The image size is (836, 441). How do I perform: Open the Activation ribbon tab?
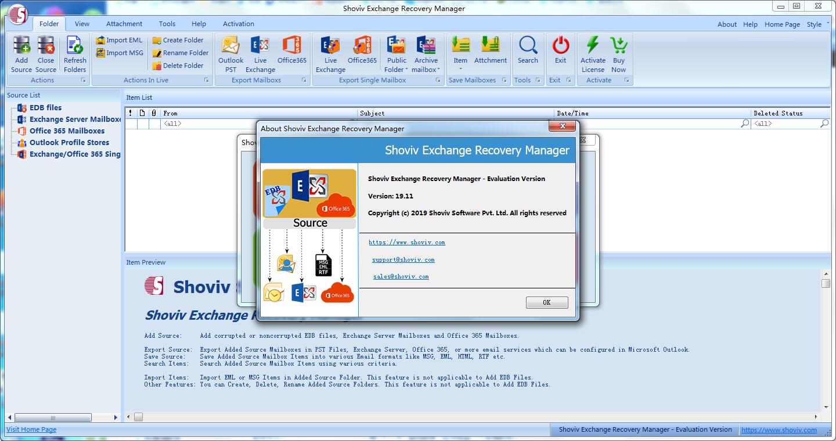pos(239,24)
